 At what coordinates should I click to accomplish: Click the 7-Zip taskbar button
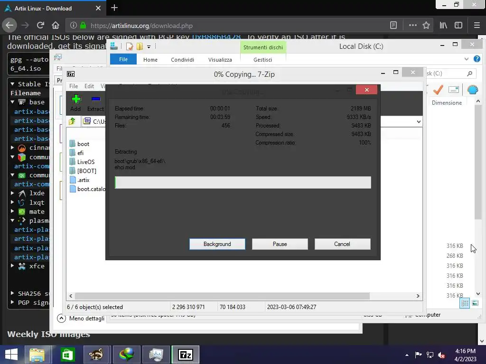pos(186,355)
